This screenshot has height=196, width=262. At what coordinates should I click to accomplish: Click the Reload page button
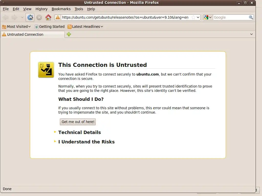tap(30, 17)
